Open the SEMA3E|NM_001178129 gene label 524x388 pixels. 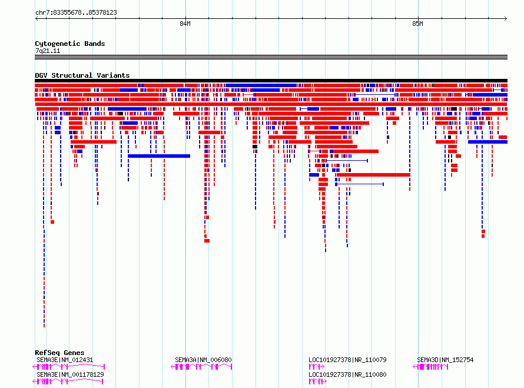pyautogui.click(x=70, y=374)
